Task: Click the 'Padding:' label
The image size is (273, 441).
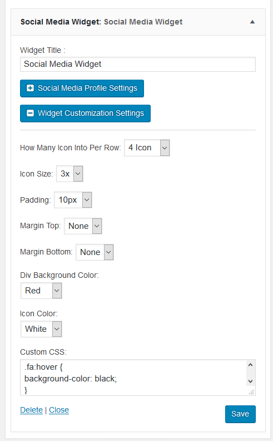Action: 36,200
